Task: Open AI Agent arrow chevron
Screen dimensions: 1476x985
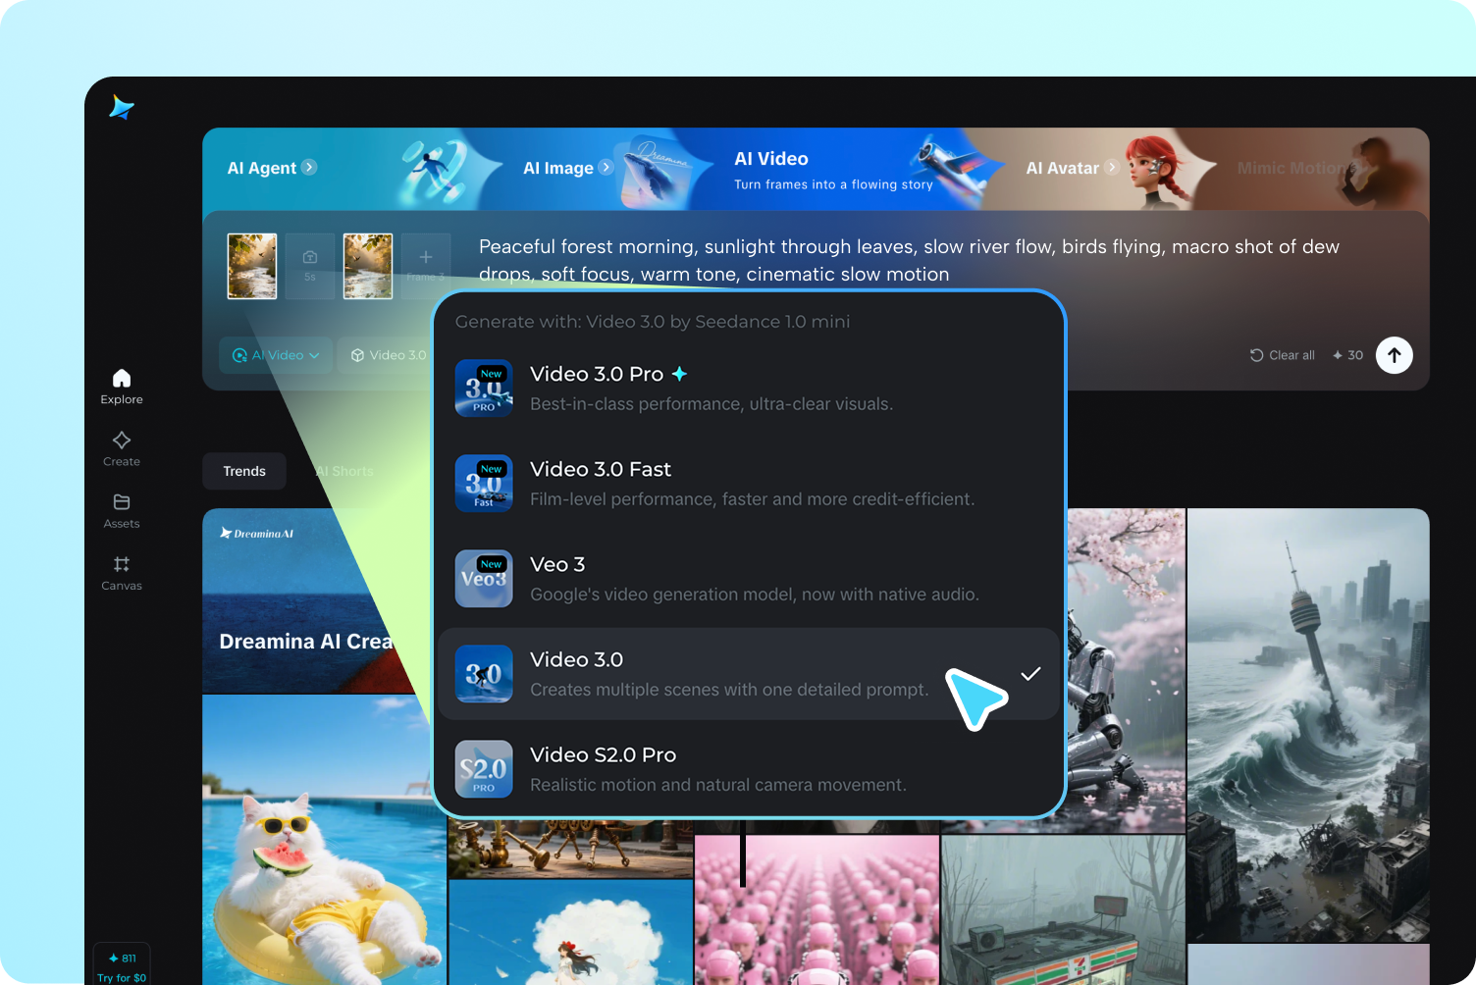Action: coord(309,167)
